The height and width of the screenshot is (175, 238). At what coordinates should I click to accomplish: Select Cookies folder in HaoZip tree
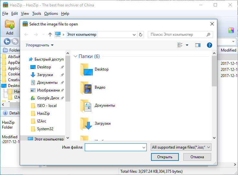coord(11,74)
